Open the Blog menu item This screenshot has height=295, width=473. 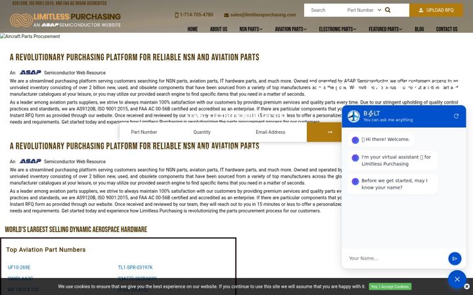pos(419,29)
